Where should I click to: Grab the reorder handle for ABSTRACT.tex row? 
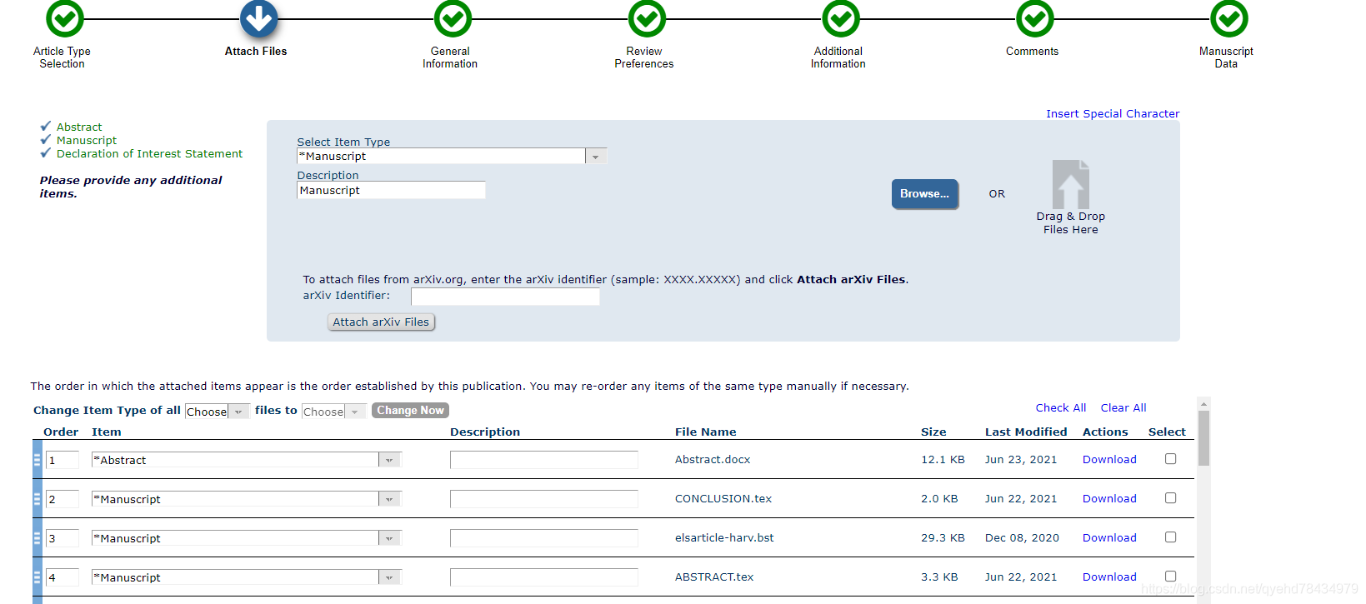click(37, 577)
